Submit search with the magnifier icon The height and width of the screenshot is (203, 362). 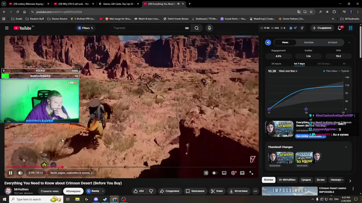[197, 28]
